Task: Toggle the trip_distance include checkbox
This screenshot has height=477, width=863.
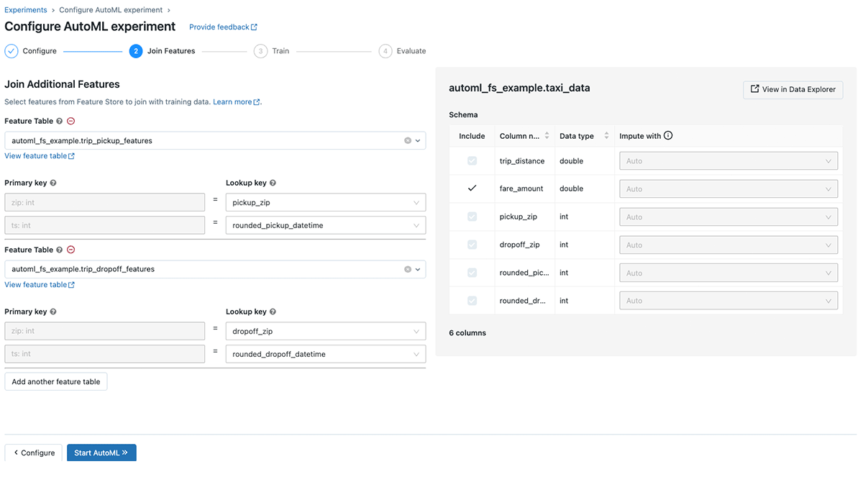Action: pyautogui.click(x=472, y=161)
